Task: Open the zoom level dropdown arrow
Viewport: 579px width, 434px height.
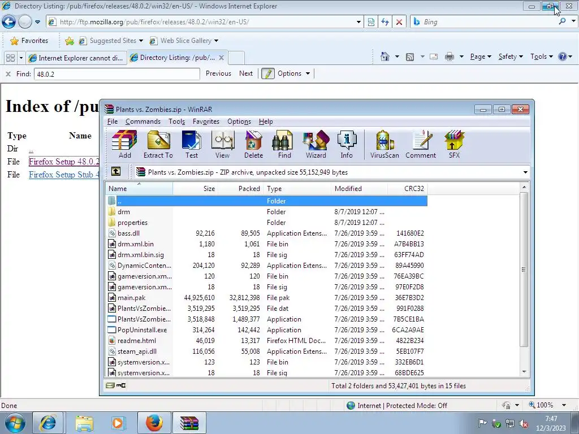Action: click(564, 405)
